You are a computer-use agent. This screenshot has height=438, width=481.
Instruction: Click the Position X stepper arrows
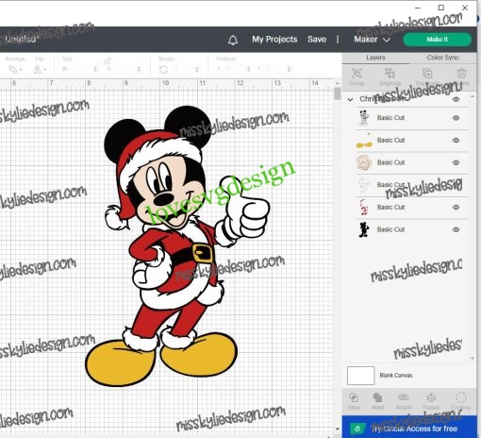pos(248,69)
